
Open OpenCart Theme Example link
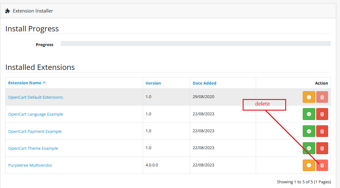(x=33, y=148)
